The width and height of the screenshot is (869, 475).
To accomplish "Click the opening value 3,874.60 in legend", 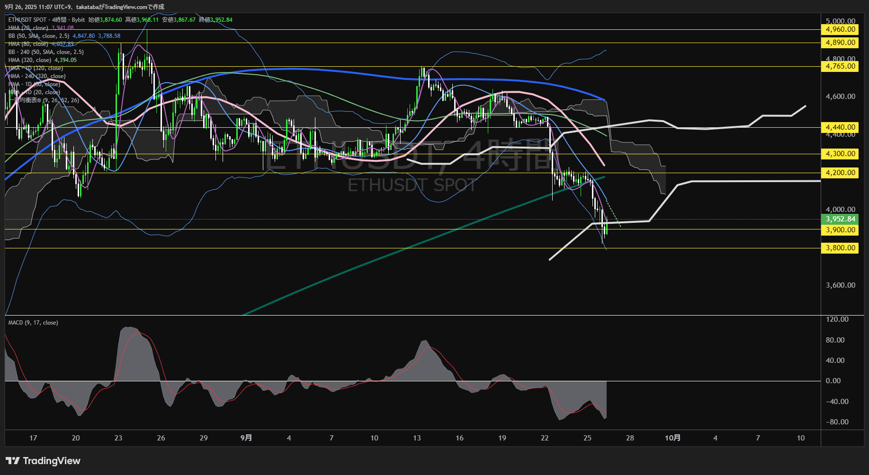I will point(111,20).
